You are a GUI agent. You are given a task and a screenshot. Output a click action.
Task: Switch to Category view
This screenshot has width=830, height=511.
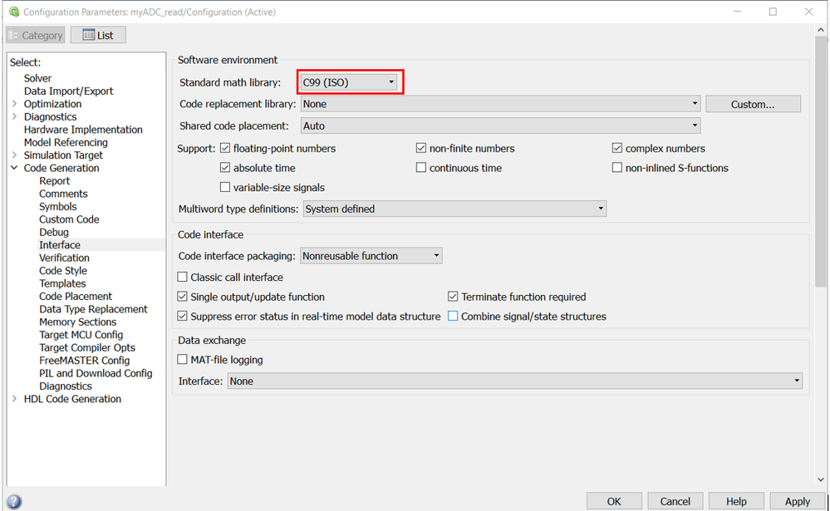[x=36, y=35]
